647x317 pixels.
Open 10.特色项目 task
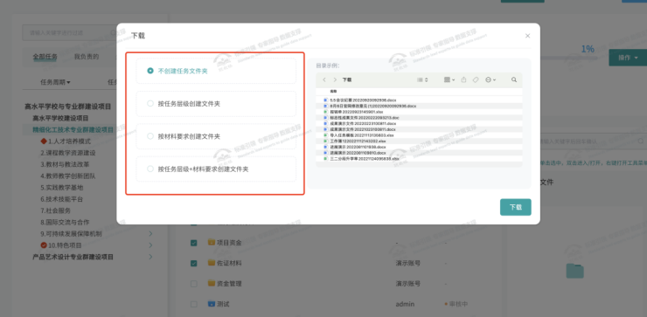point(65,245)
